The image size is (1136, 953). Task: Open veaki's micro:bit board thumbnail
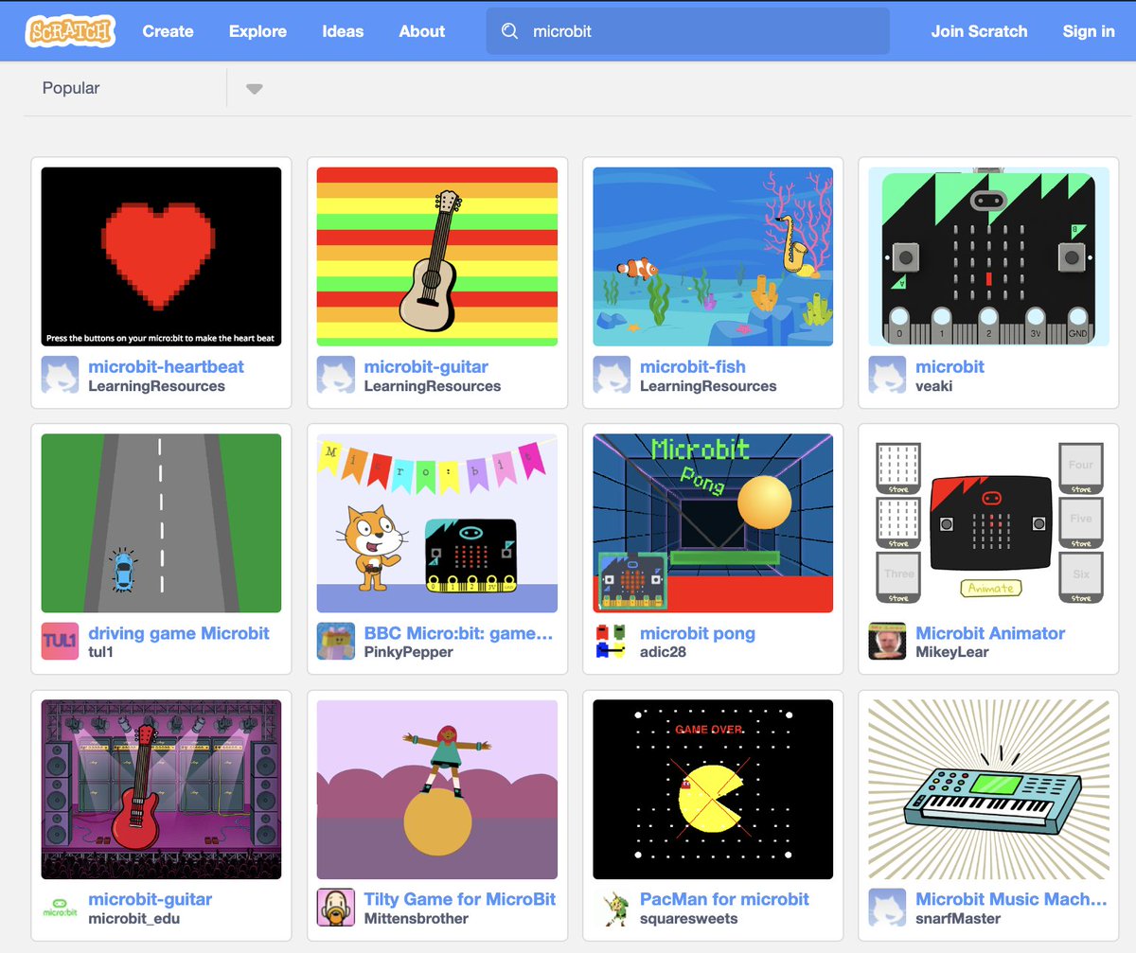[x=989, y=256]
